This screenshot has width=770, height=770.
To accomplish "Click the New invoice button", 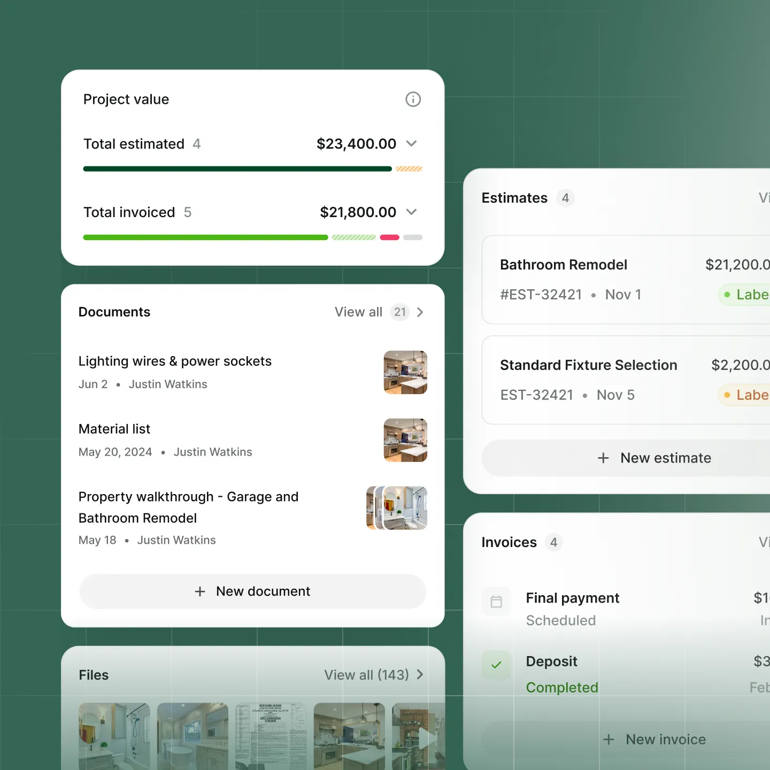I will [x=655, y=740].
